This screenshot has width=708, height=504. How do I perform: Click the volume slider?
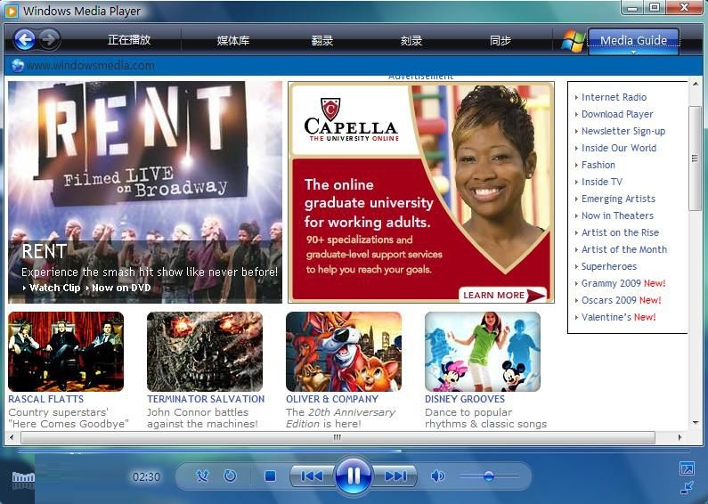pyautogui.click(x=489, y=476)
